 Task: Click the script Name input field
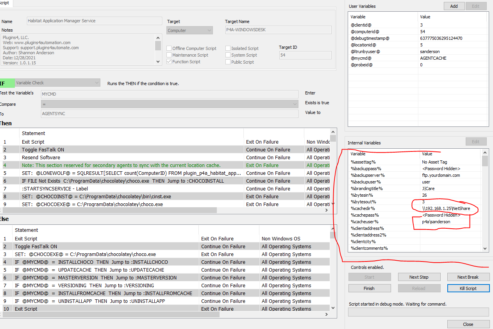click(94, 21)
